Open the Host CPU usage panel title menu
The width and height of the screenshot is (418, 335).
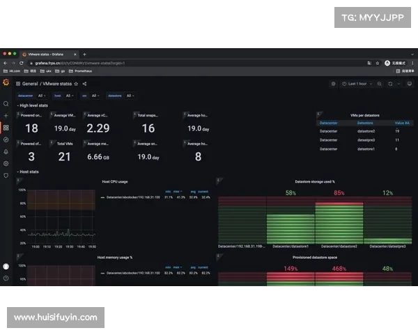click(115, 181)
